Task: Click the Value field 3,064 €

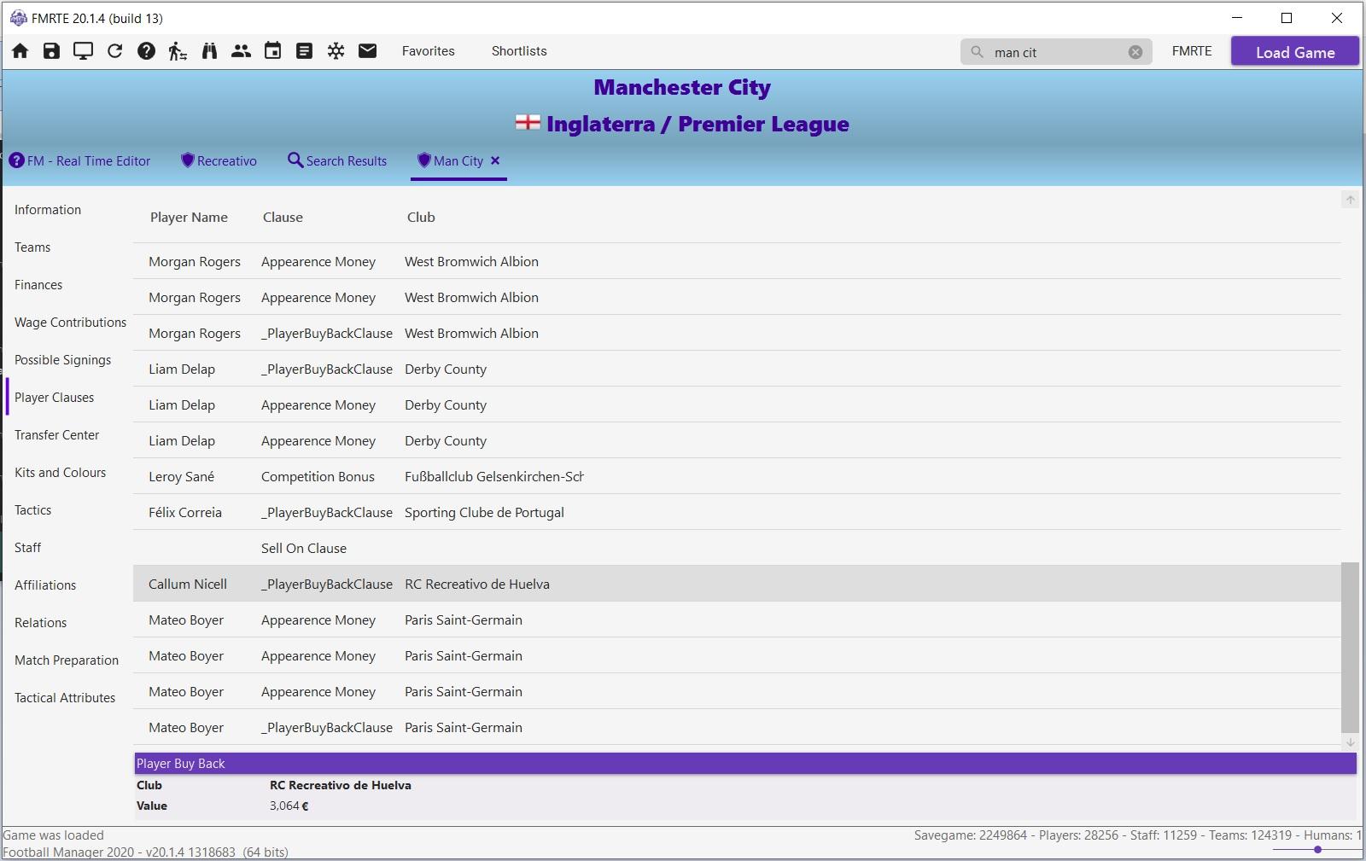Action: tap(289, 806)
